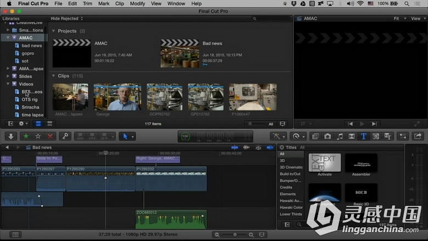Toggle audio skimming in timeline
This screenshot has width=428, height=241.
[246, 147]
